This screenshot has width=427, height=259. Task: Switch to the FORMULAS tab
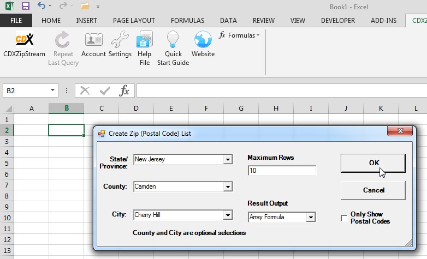pyautogui.click(x=187, y=20)
